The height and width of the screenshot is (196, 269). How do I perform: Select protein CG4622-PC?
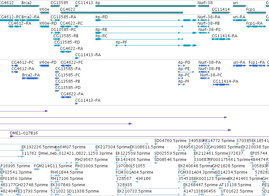[66, 66]
